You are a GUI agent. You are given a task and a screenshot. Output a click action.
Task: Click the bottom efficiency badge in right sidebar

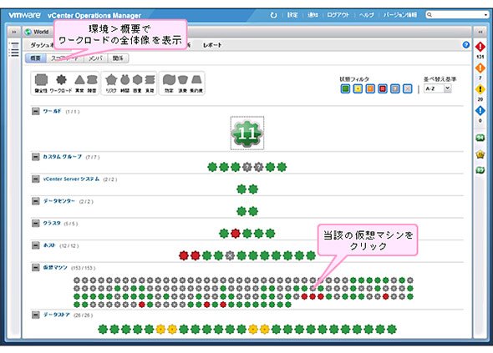[x=480, y=170]
